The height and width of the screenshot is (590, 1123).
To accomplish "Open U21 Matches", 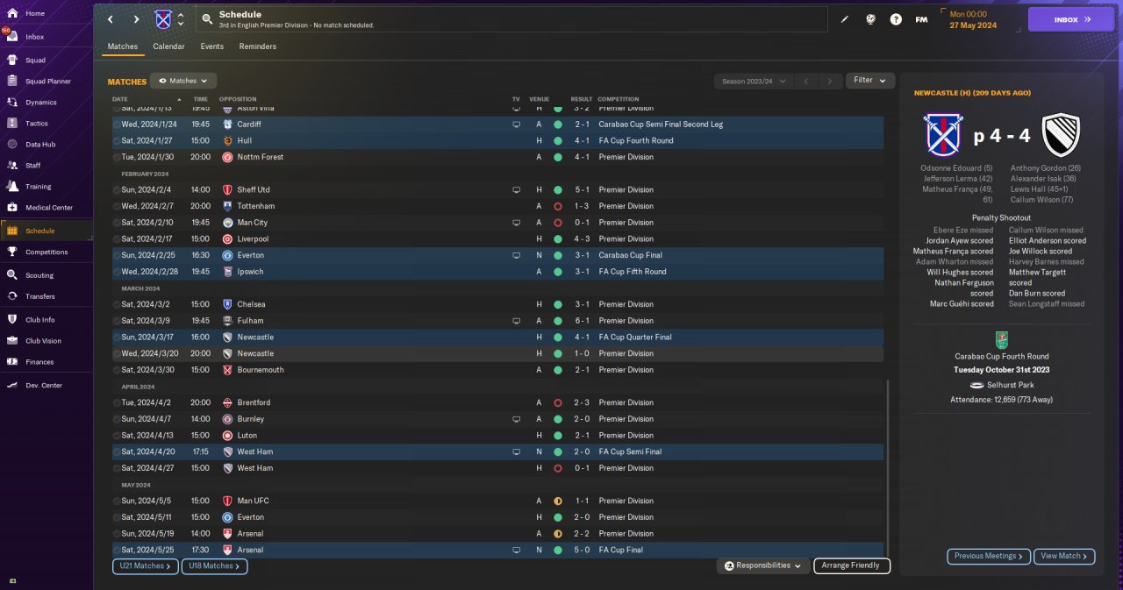I will point(146,566).
